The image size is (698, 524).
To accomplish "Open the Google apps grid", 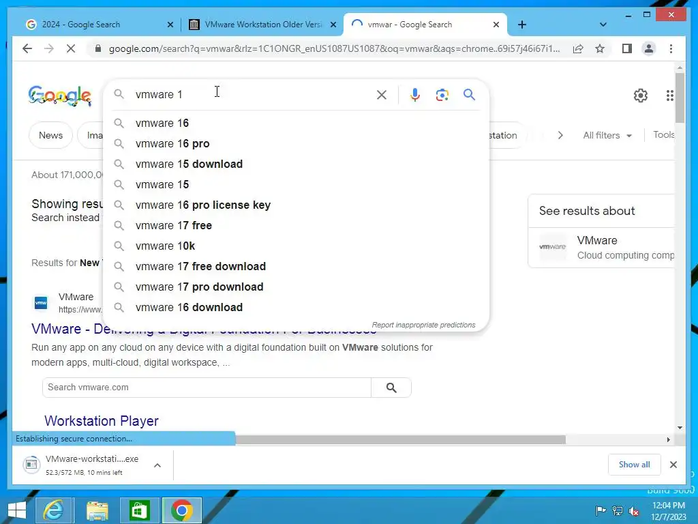I will (x=669, y=95).
